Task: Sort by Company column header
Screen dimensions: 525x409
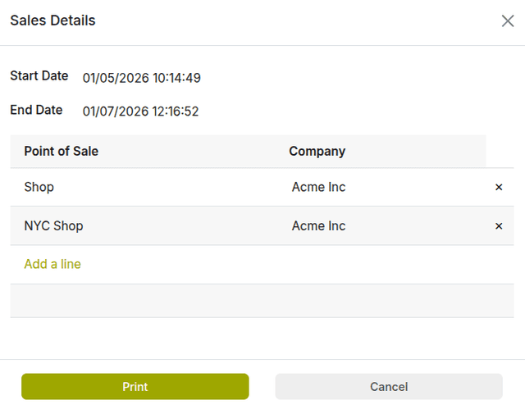Action: point(317,152)
